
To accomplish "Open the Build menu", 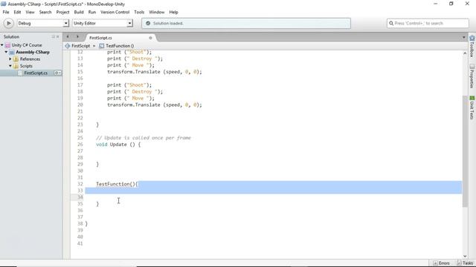I will coord(79,12).
